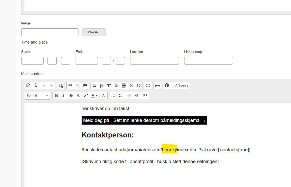Maximize the editor area

click(148, 86)
